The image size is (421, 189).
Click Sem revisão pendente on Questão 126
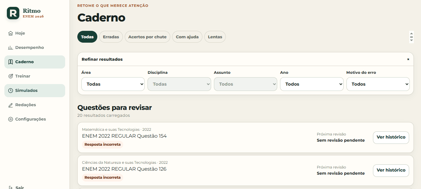pos(341,173)
